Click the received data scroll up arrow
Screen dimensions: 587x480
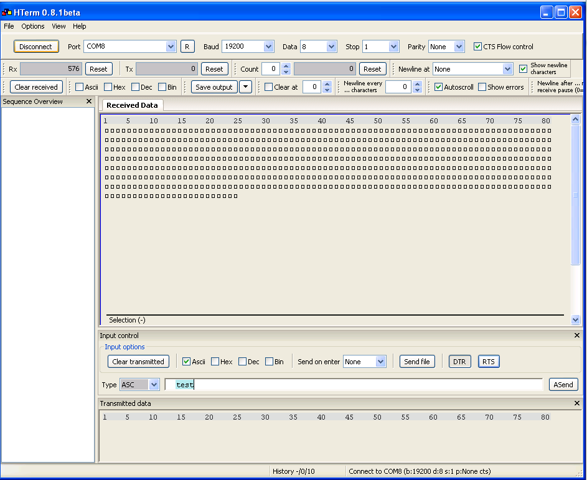point(575,120)
